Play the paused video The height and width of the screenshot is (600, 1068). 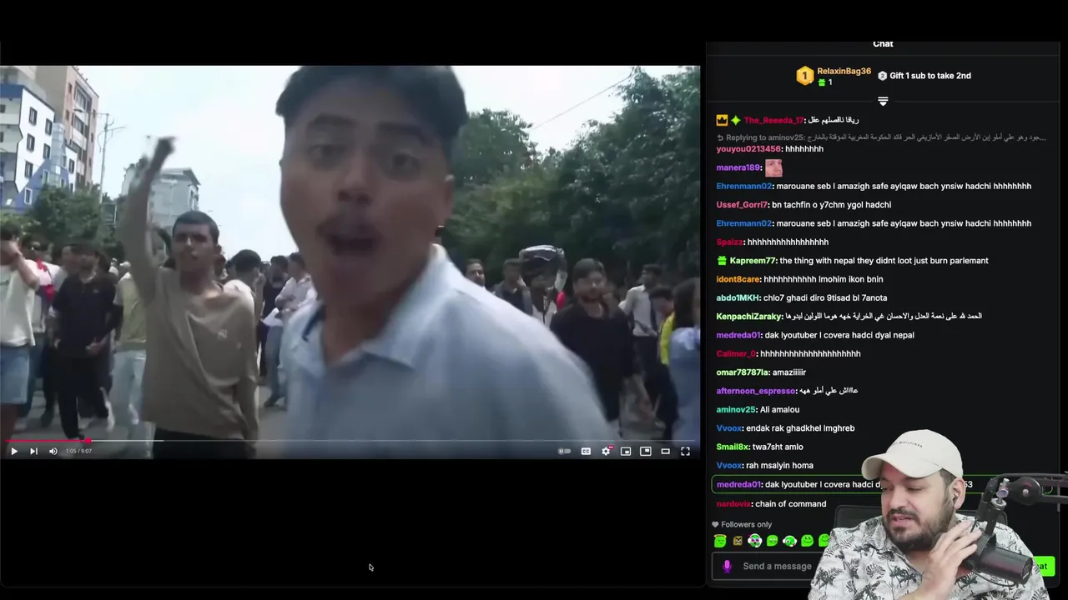click(14, 451)
